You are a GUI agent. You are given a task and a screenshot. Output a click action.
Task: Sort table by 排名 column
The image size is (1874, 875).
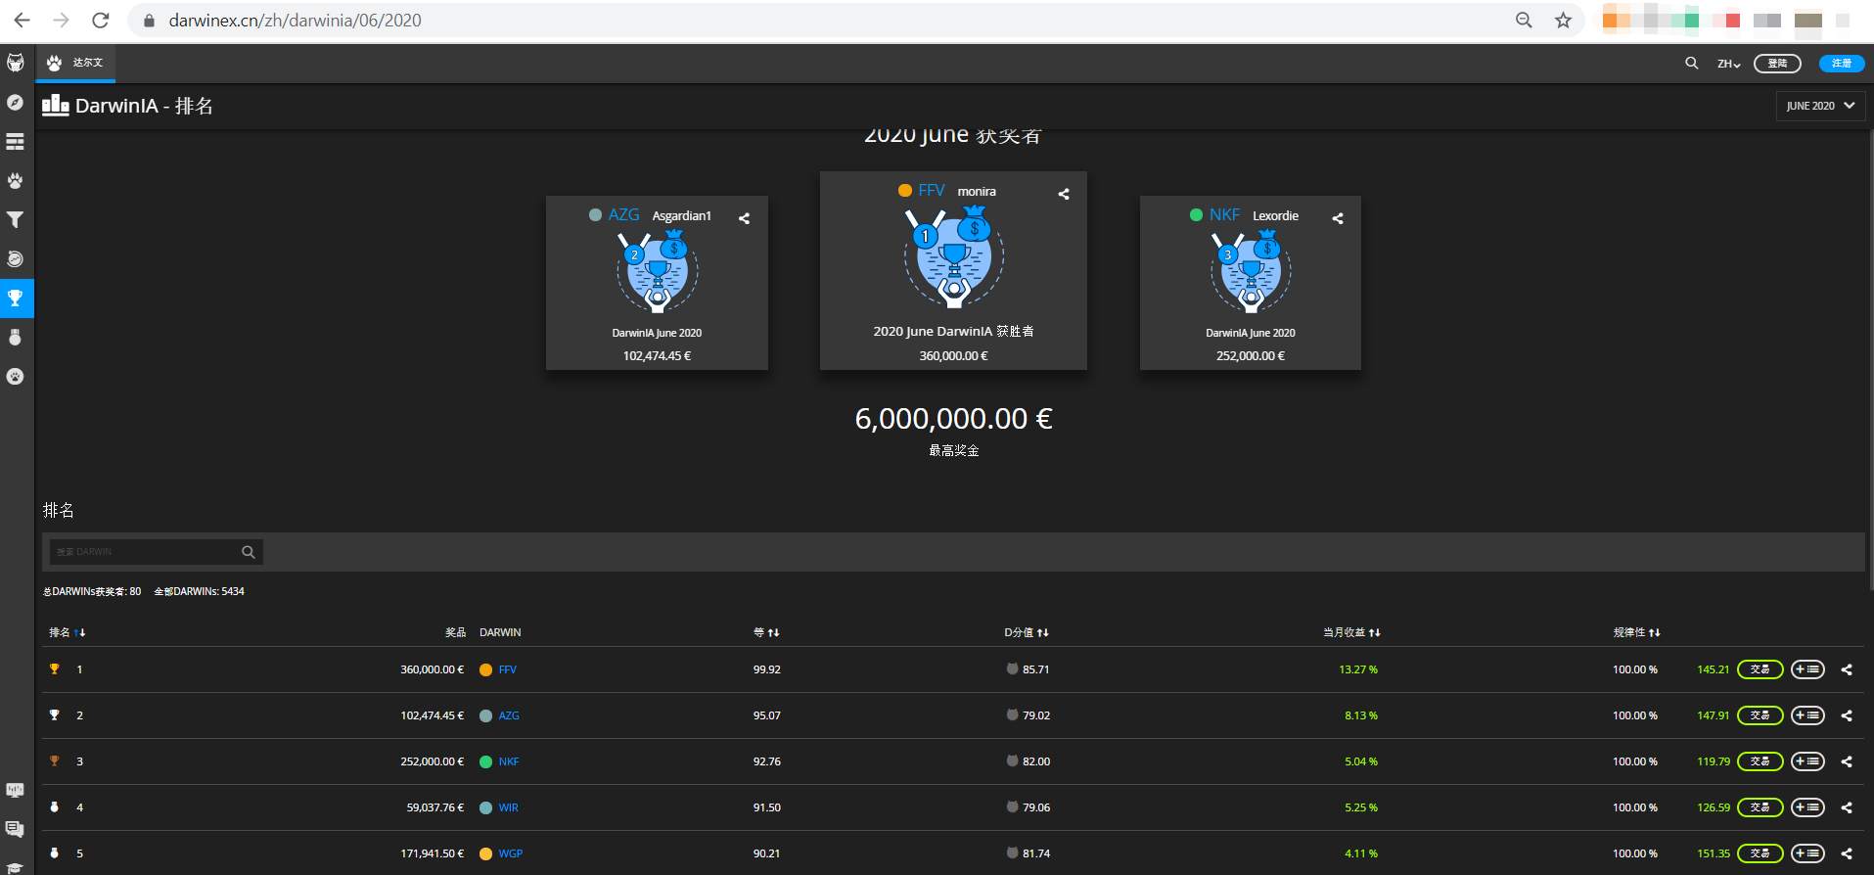(x=68, y=632)
